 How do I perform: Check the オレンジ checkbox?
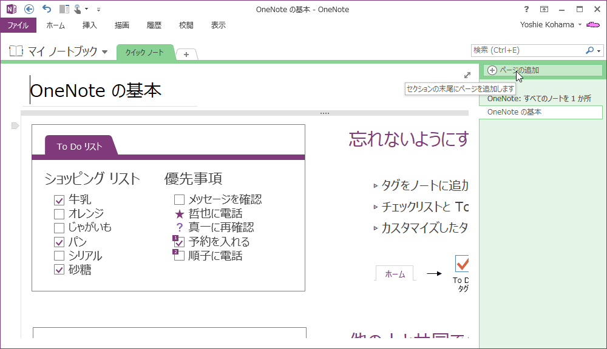59,214
